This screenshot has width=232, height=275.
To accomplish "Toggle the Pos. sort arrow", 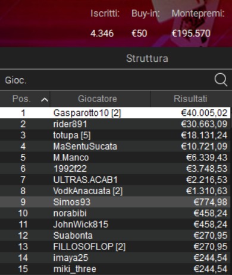I will pos(45,100).
